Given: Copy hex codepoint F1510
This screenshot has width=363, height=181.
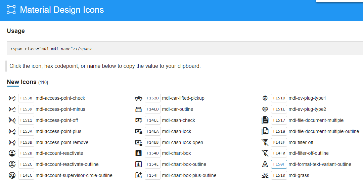Looking at the screenshot, I should [279, 175].
